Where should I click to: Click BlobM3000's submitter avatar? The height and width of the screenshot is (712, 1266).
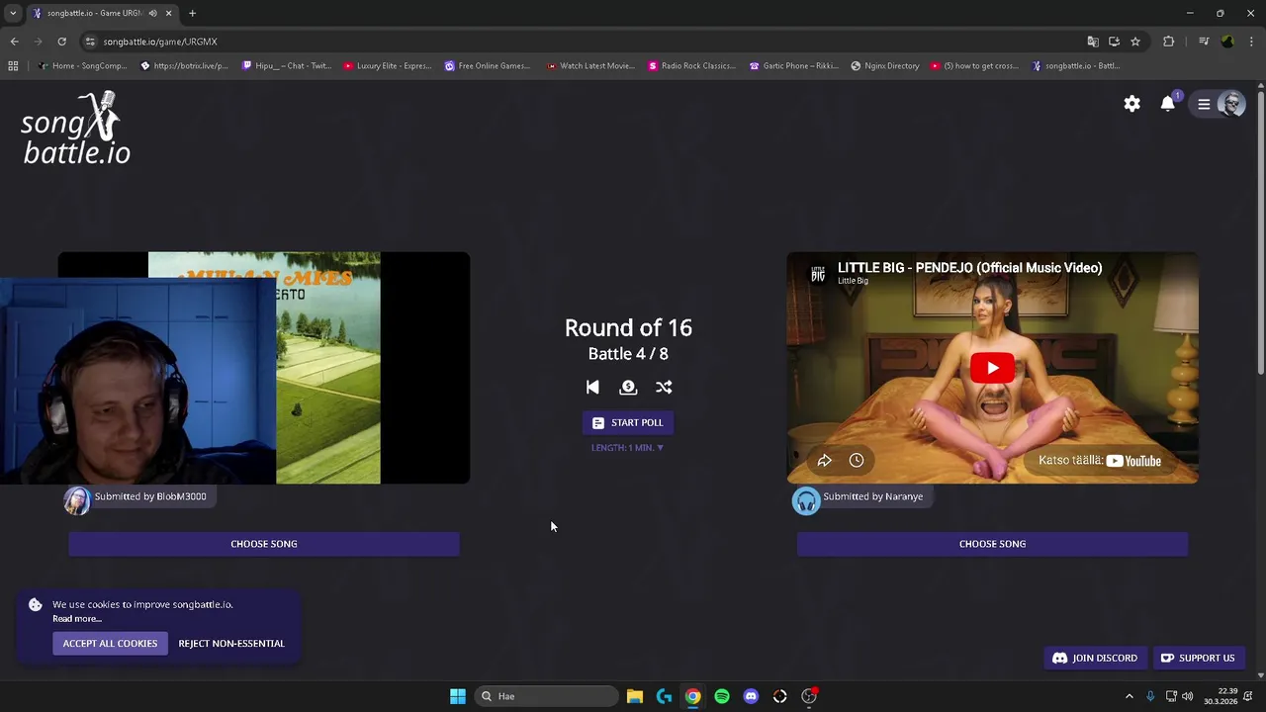coord(77,500)
